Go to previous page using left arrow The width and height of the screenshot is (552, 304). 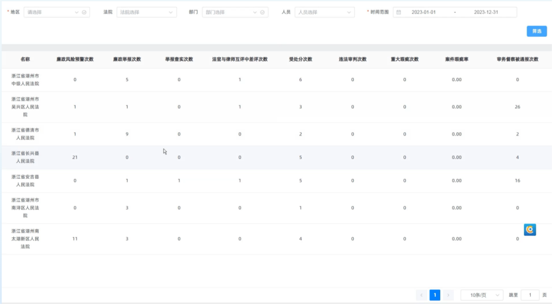[x=421, y=295]
